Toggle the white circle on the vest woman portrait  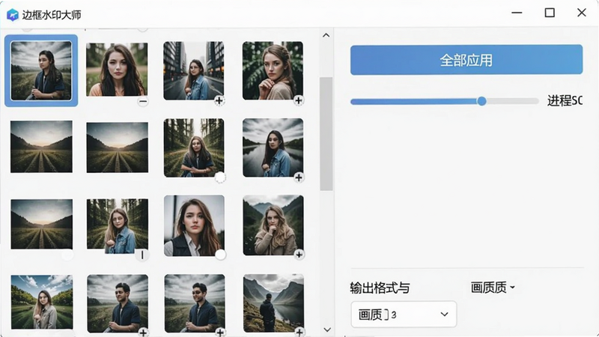(x=220, y=255)
